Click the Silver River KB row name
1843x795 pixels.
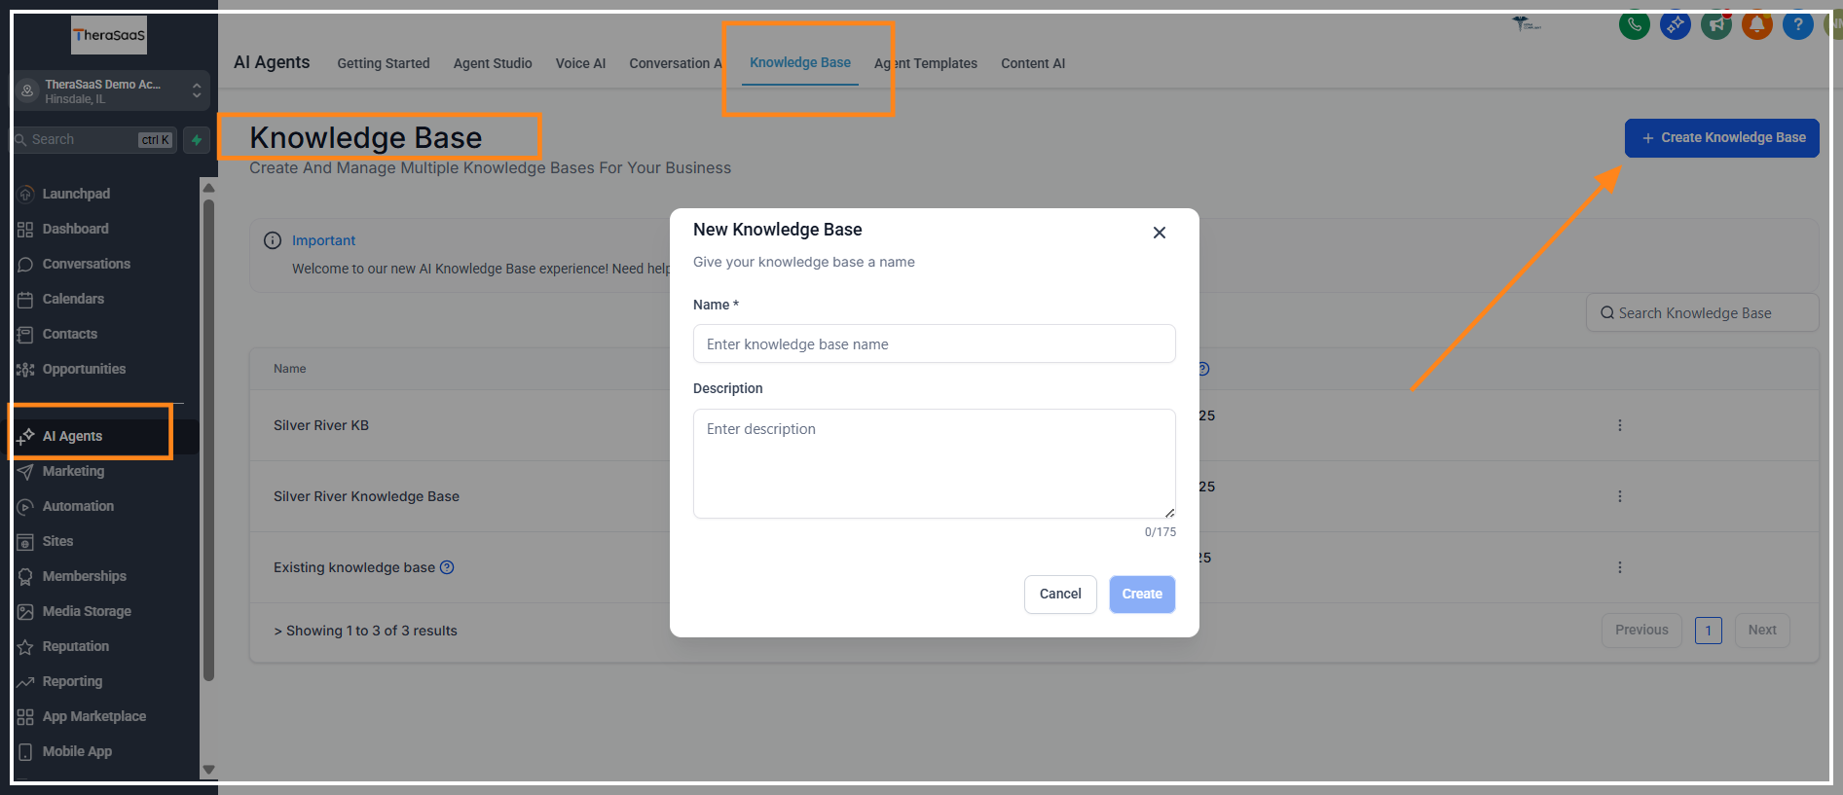pyautogui.click(x=321, y=425)
